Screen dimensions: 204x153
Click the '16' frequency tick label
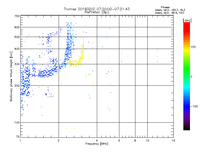pos(173,141)
